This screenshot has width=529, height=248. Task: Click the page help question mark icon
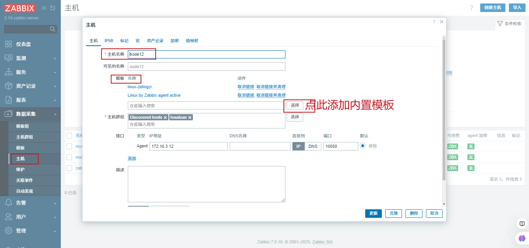(x=471, y=8)
